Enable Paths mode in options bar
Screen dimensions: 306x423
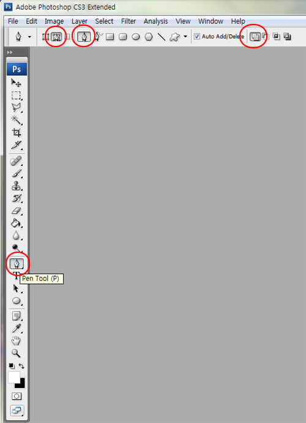[56, 36]
